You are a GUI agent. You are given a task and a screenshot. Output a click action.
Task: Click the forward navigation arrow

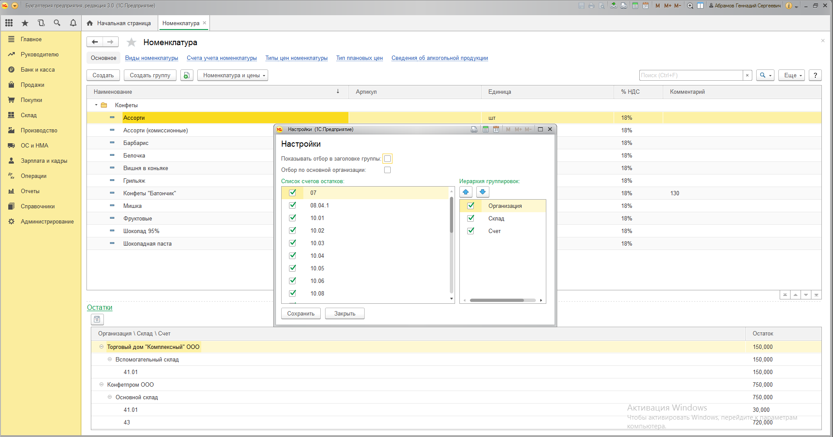[110, 42]
